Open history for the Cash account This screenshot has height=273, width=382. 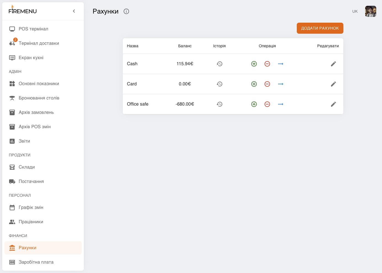(220, 64)
